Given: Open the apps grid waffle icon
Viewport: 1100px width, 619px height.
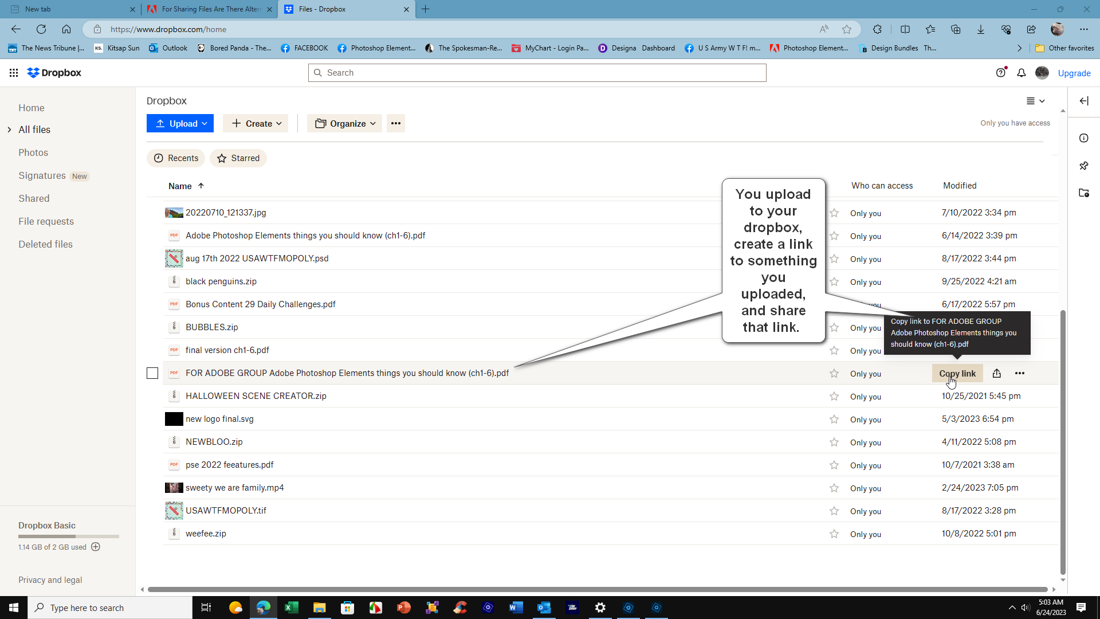Looking at the screenshot, I should 14,72.
